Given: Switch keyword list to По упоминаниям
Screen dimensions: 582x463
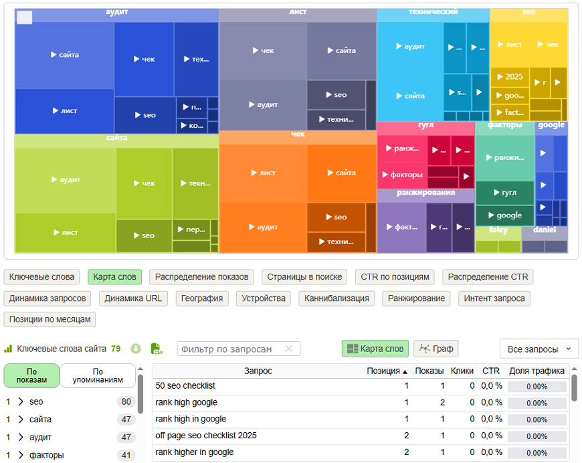Looking at the screenshot, I should click(x=97, y=375).
